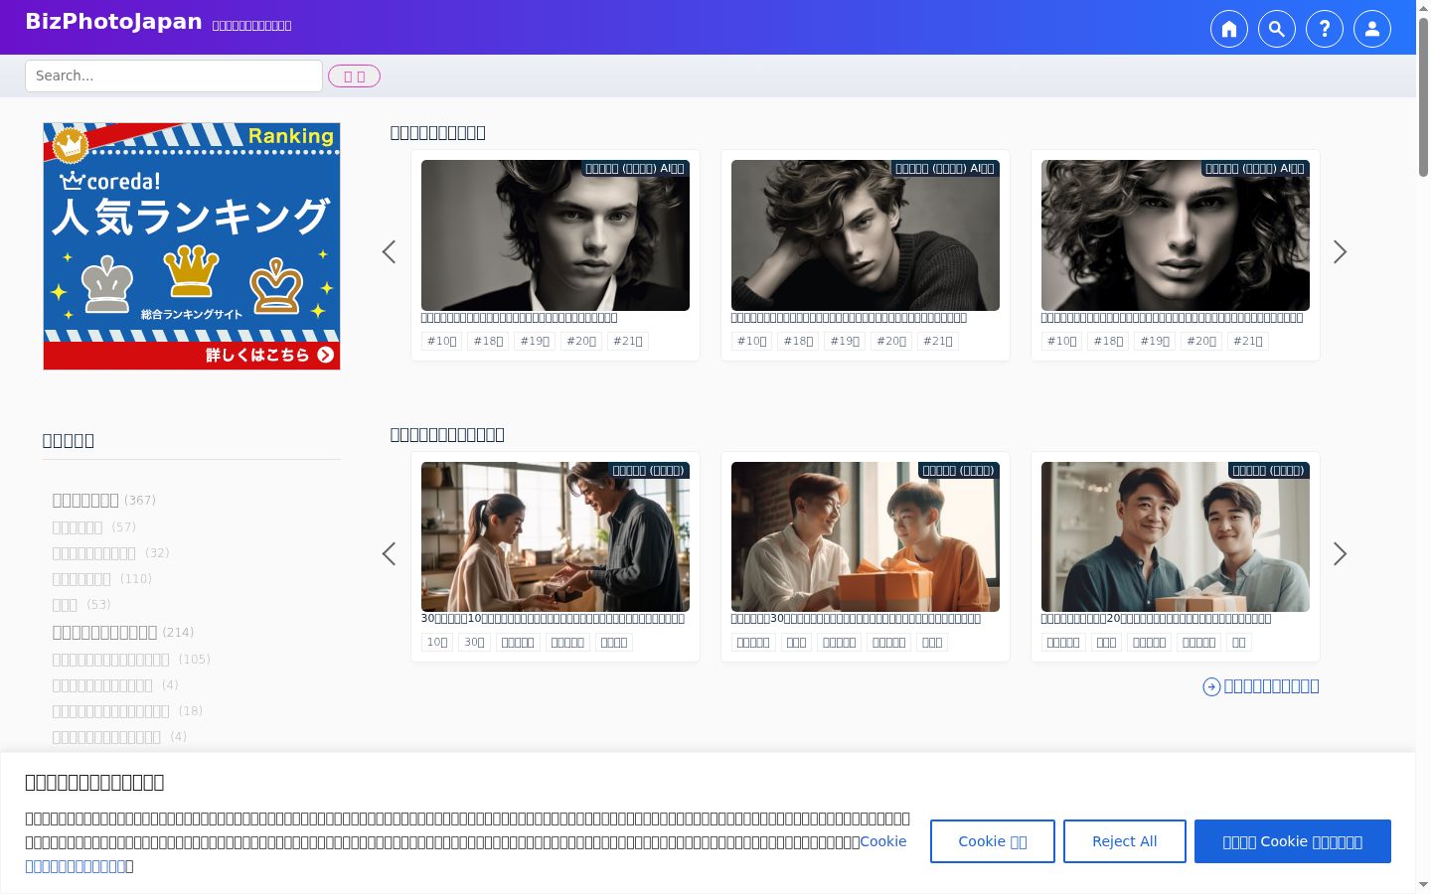Select the #21 tag under the close-up curly portrait
Viewport: 1431px width, 894px height.
point(1248,341)
